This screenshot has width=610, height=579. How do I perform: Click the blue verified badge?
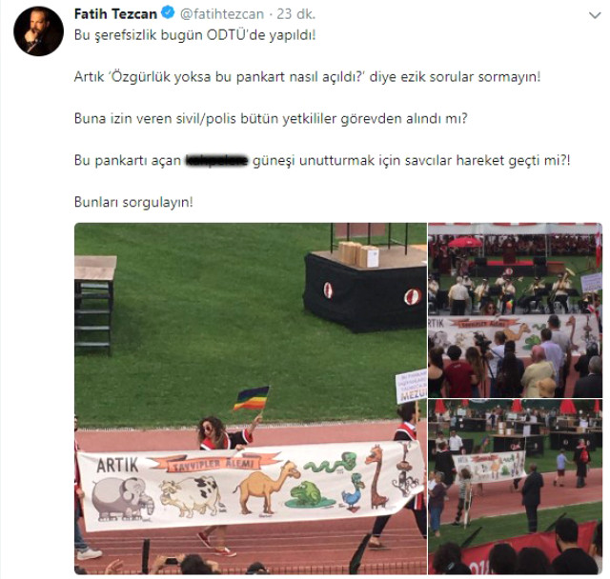pyautogui.click(x=168, y=13)
